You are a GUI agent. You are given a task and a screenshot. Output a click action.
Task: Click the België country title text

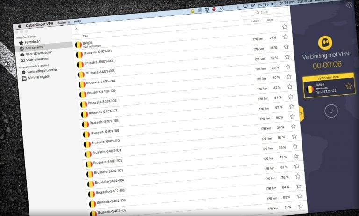[x=87, y=43]
